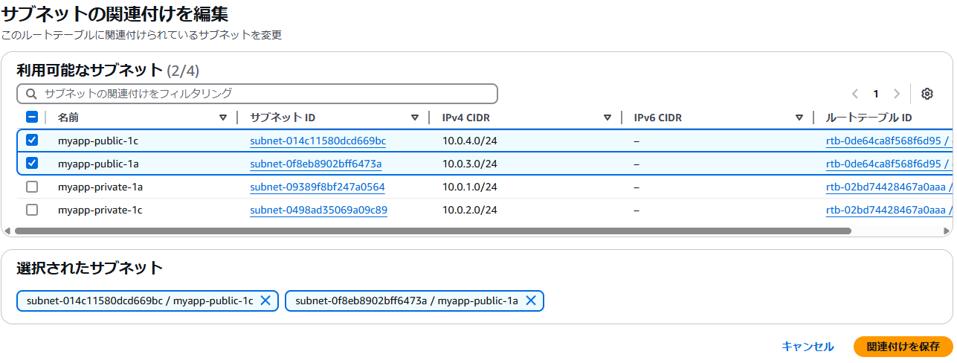Click the horizontal table scrollbar
This screenshot has width=957, height=363.
click(433, 231)
